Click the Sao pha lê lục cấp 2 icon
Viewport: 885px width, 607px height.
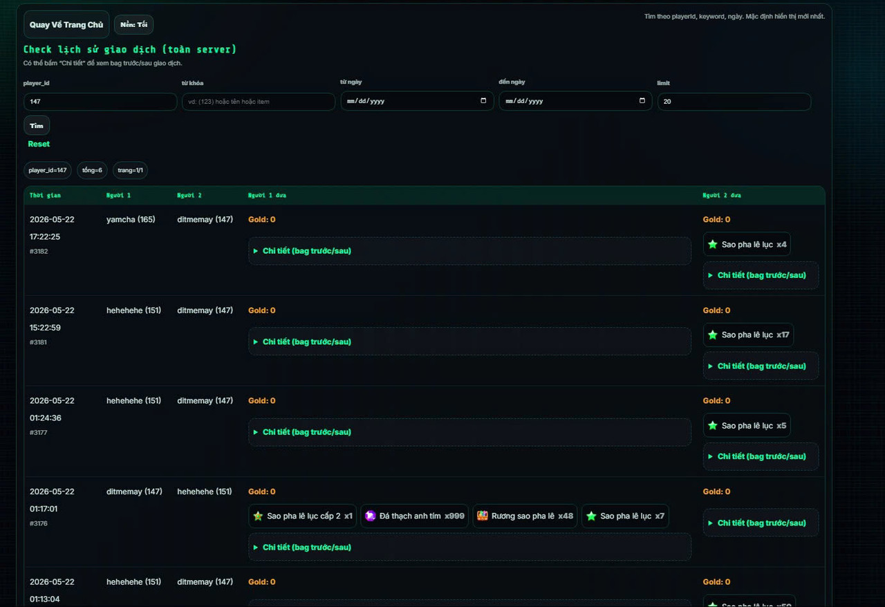258,516
